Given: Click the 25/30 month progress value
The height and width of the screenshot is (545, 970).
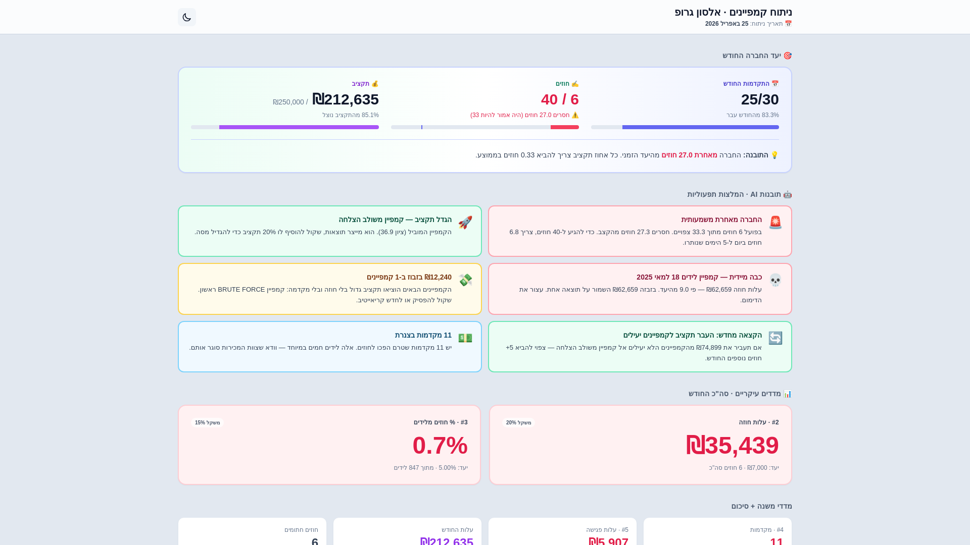Looking at the screenshot, I should [760, 99].
